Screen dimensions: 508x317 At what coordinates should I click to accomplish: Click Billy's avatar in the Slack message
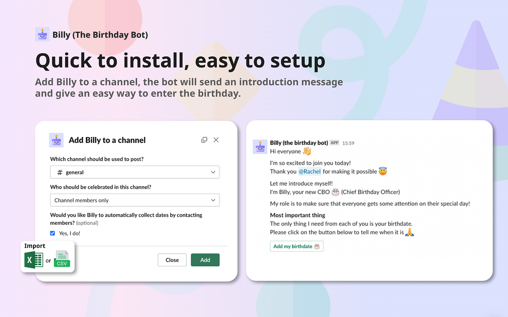pyautogui.click(x=260, y=147)
